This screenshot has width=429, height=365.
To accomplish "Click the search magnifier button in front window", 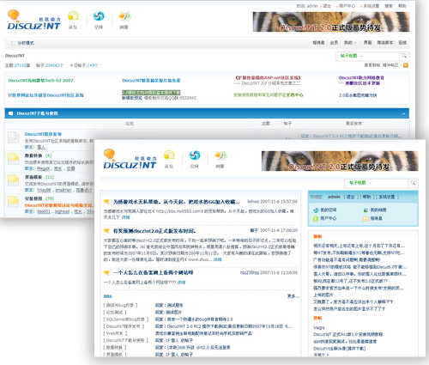I will tap(414, 183).
